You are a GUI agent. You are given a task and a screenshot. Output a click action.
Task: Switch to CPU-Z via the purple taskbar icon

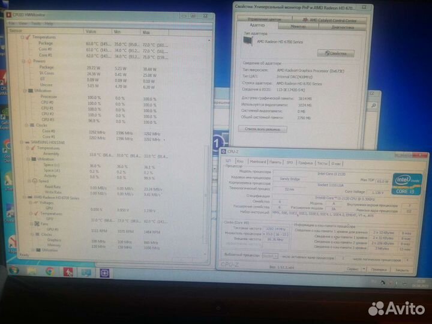coord(104,273)
